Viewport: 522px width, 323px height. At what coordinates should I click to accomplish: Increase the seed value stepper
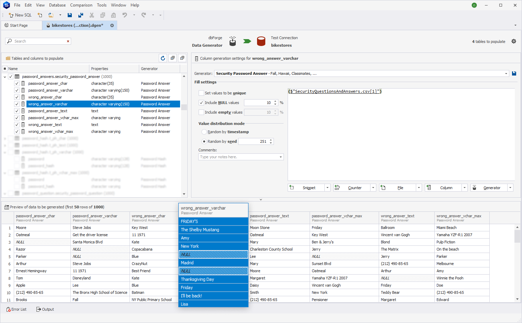pos(271,140)
